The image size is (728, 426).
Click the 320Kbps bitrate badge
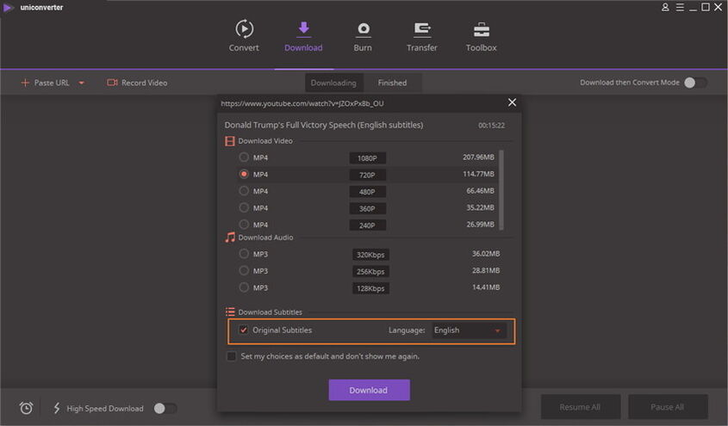(370, 255)
